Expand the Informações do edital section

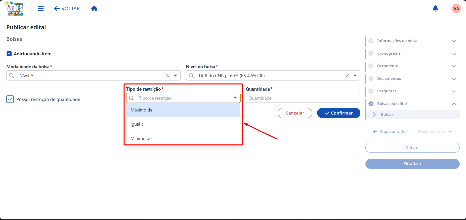click(454, 41)
